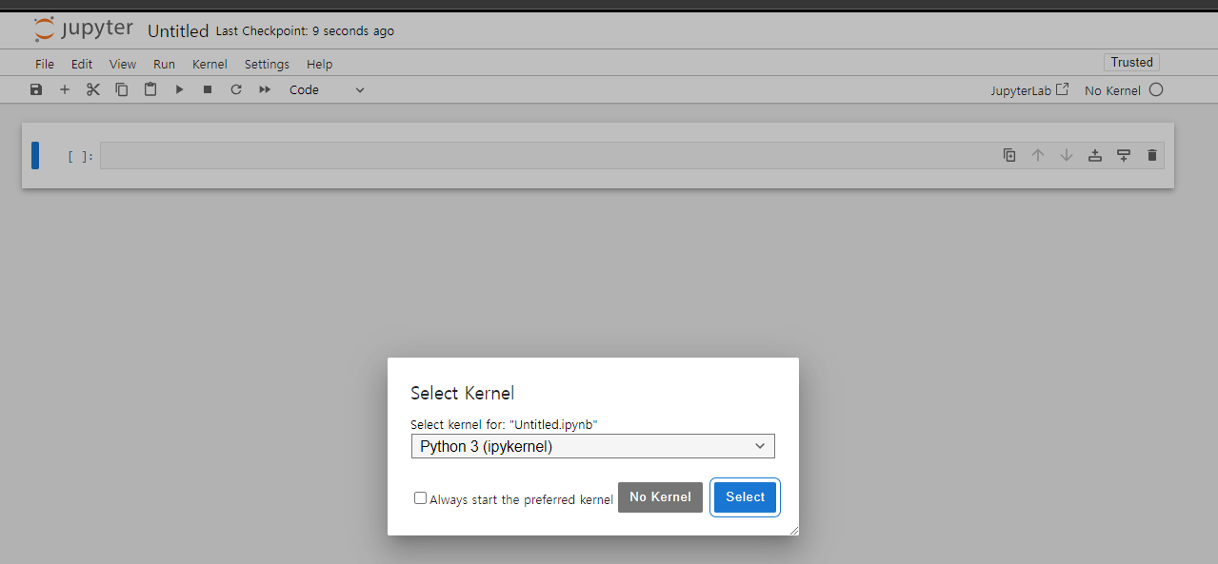
Task: Click the Trusted notebook button
Action: [1131, 62]
